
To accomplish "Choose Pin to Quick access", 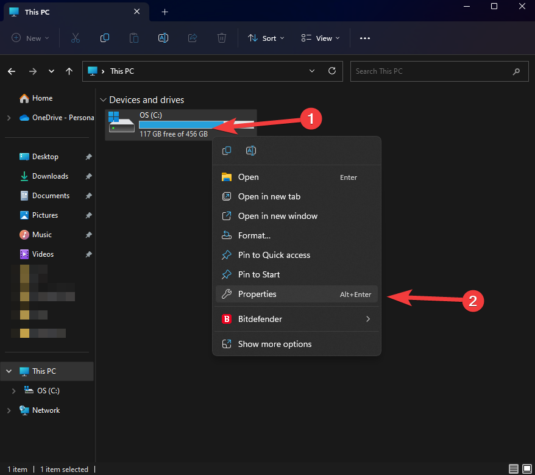I will [x=274, y=255].
